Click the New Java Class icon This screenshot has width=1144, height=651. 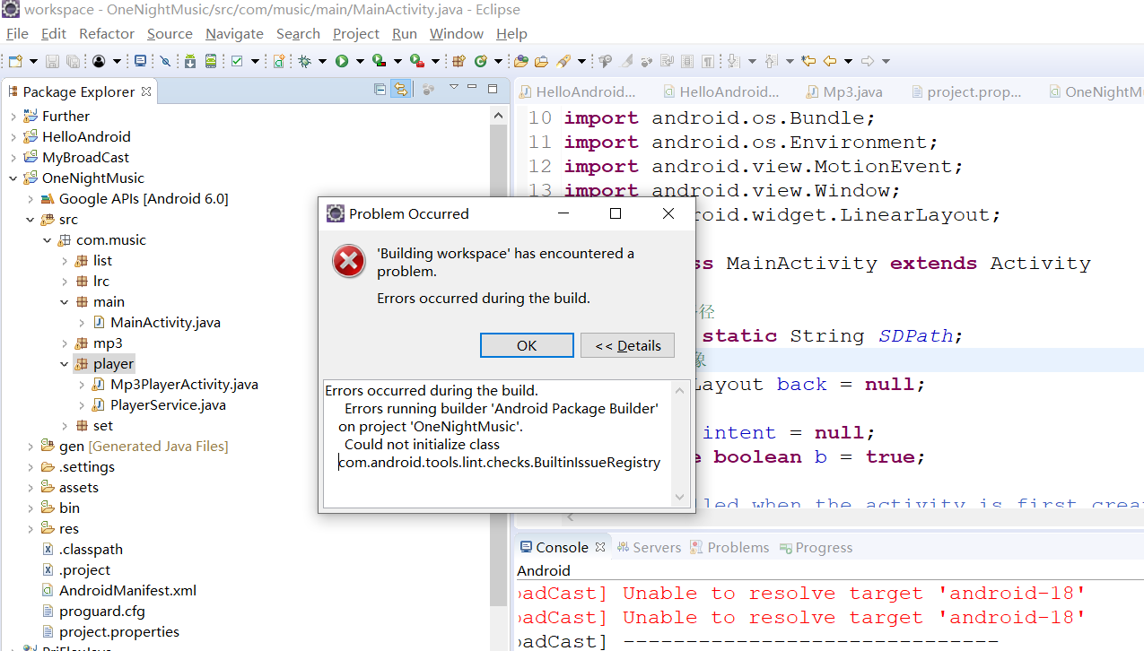(480, 61)
